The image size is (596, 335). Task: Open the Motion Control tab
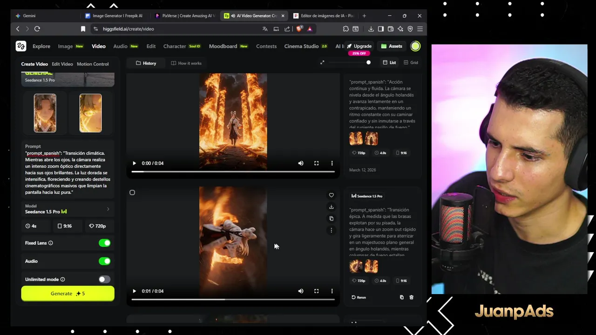[x=93, y=64]
